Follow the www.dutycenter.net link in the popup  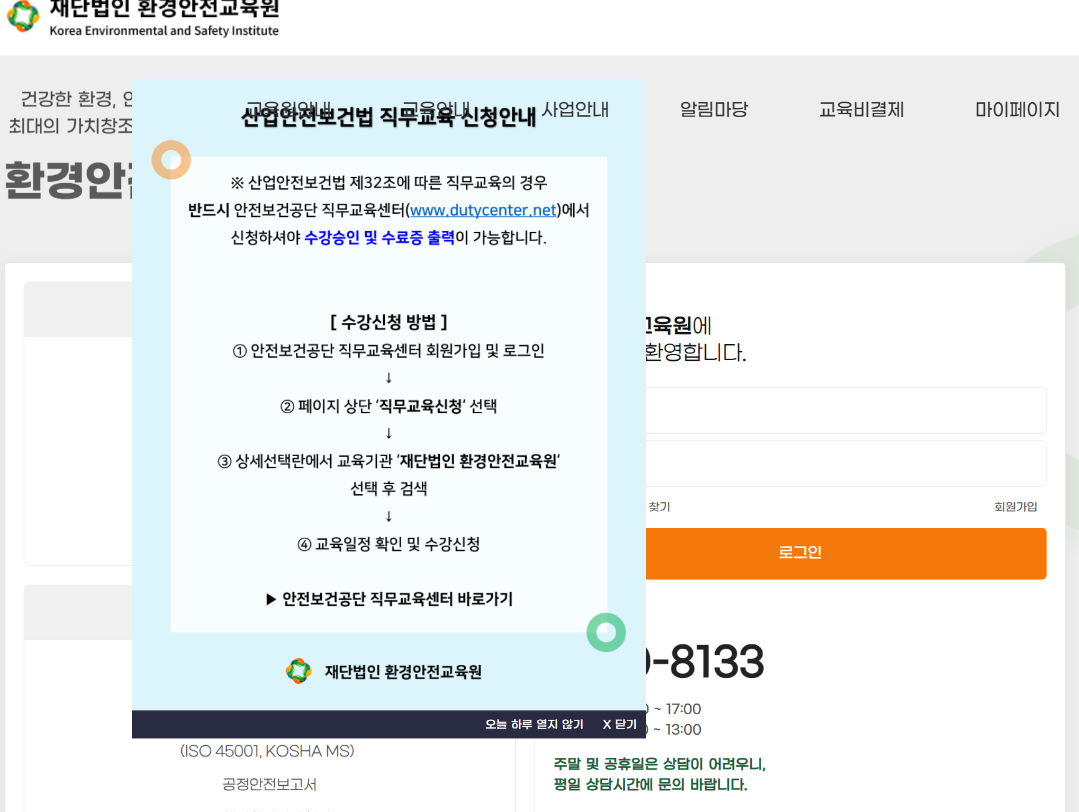tap(483, 210)
